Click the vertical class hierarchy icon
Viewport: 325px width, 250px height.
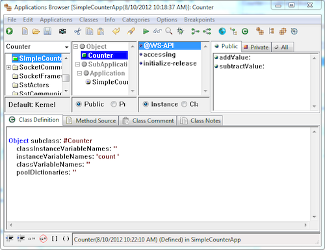[271, 31]
